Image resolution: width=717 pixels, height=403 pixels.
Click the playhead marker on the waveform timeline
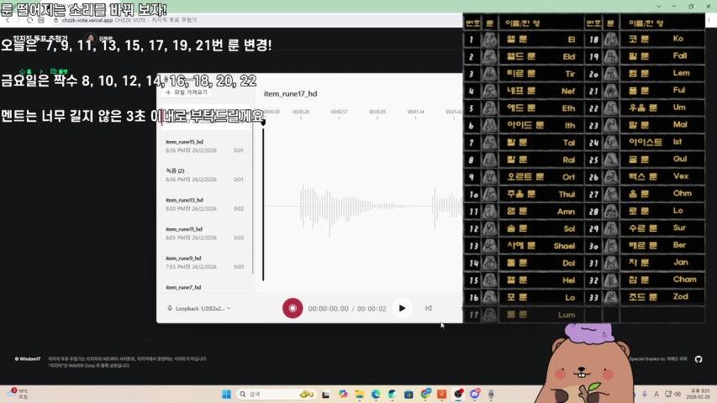263,123
